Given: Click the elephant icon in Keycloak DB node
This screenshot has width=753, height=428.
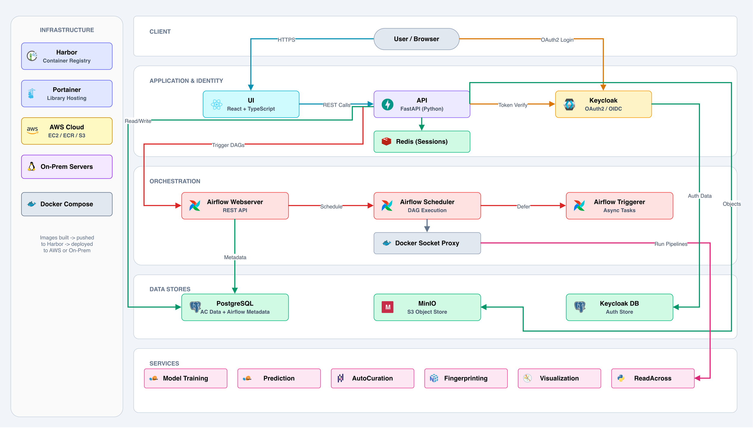Looking at the screenshot, I should [x=580, y=307].
